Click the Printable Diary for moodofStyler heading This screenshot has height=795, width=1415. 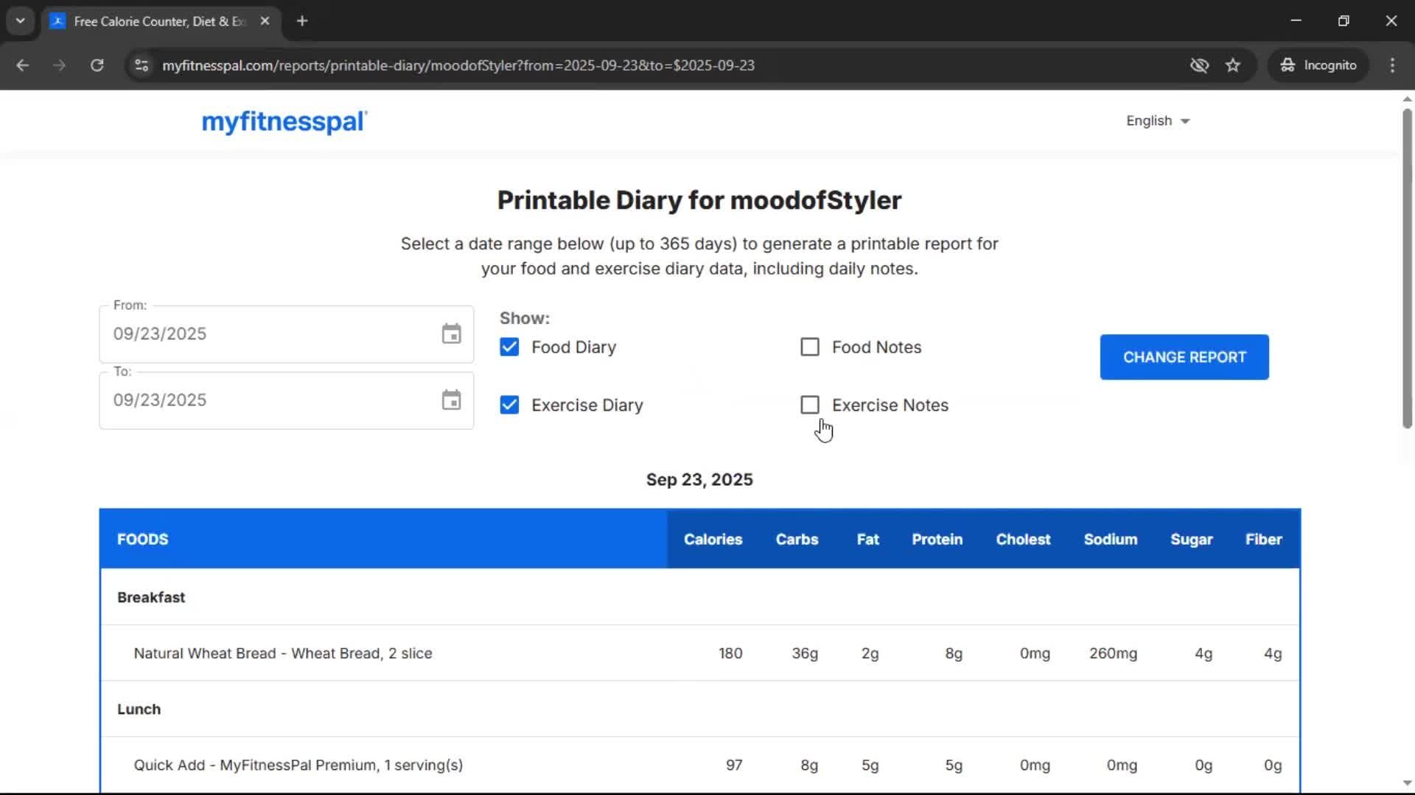click(699, 199)
